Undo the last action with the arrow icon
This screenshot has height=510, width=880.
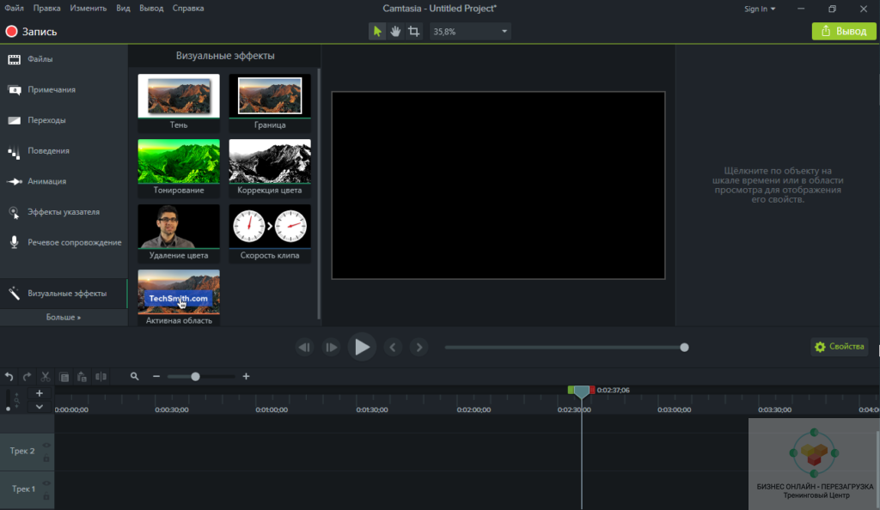tap(9, 376)
